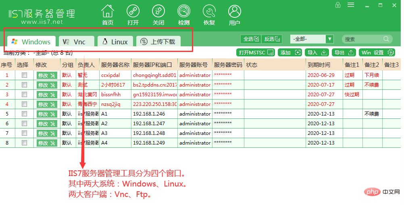The height and width of the screenshot is (205, 404).
Task: Open the -全部- category dropdown
Action: tap(312, 39)
